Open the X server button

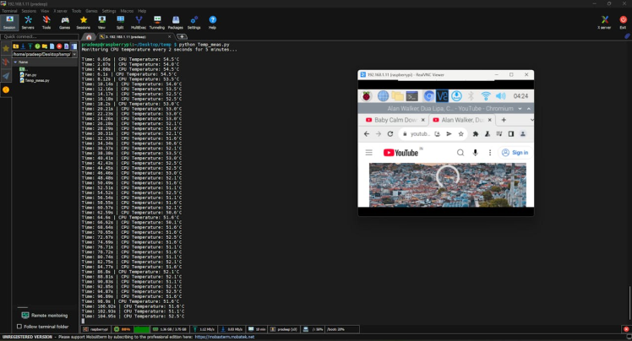point(604,21)
